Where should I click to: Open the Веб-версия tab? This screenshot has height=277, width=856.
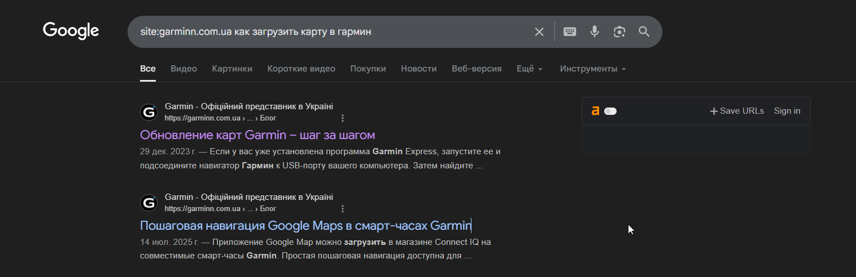point(477,69)
